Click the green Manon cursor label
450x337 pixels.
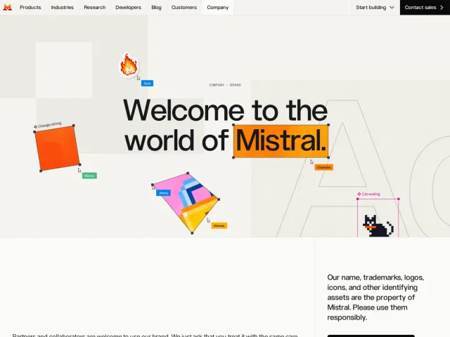point(89,176)
